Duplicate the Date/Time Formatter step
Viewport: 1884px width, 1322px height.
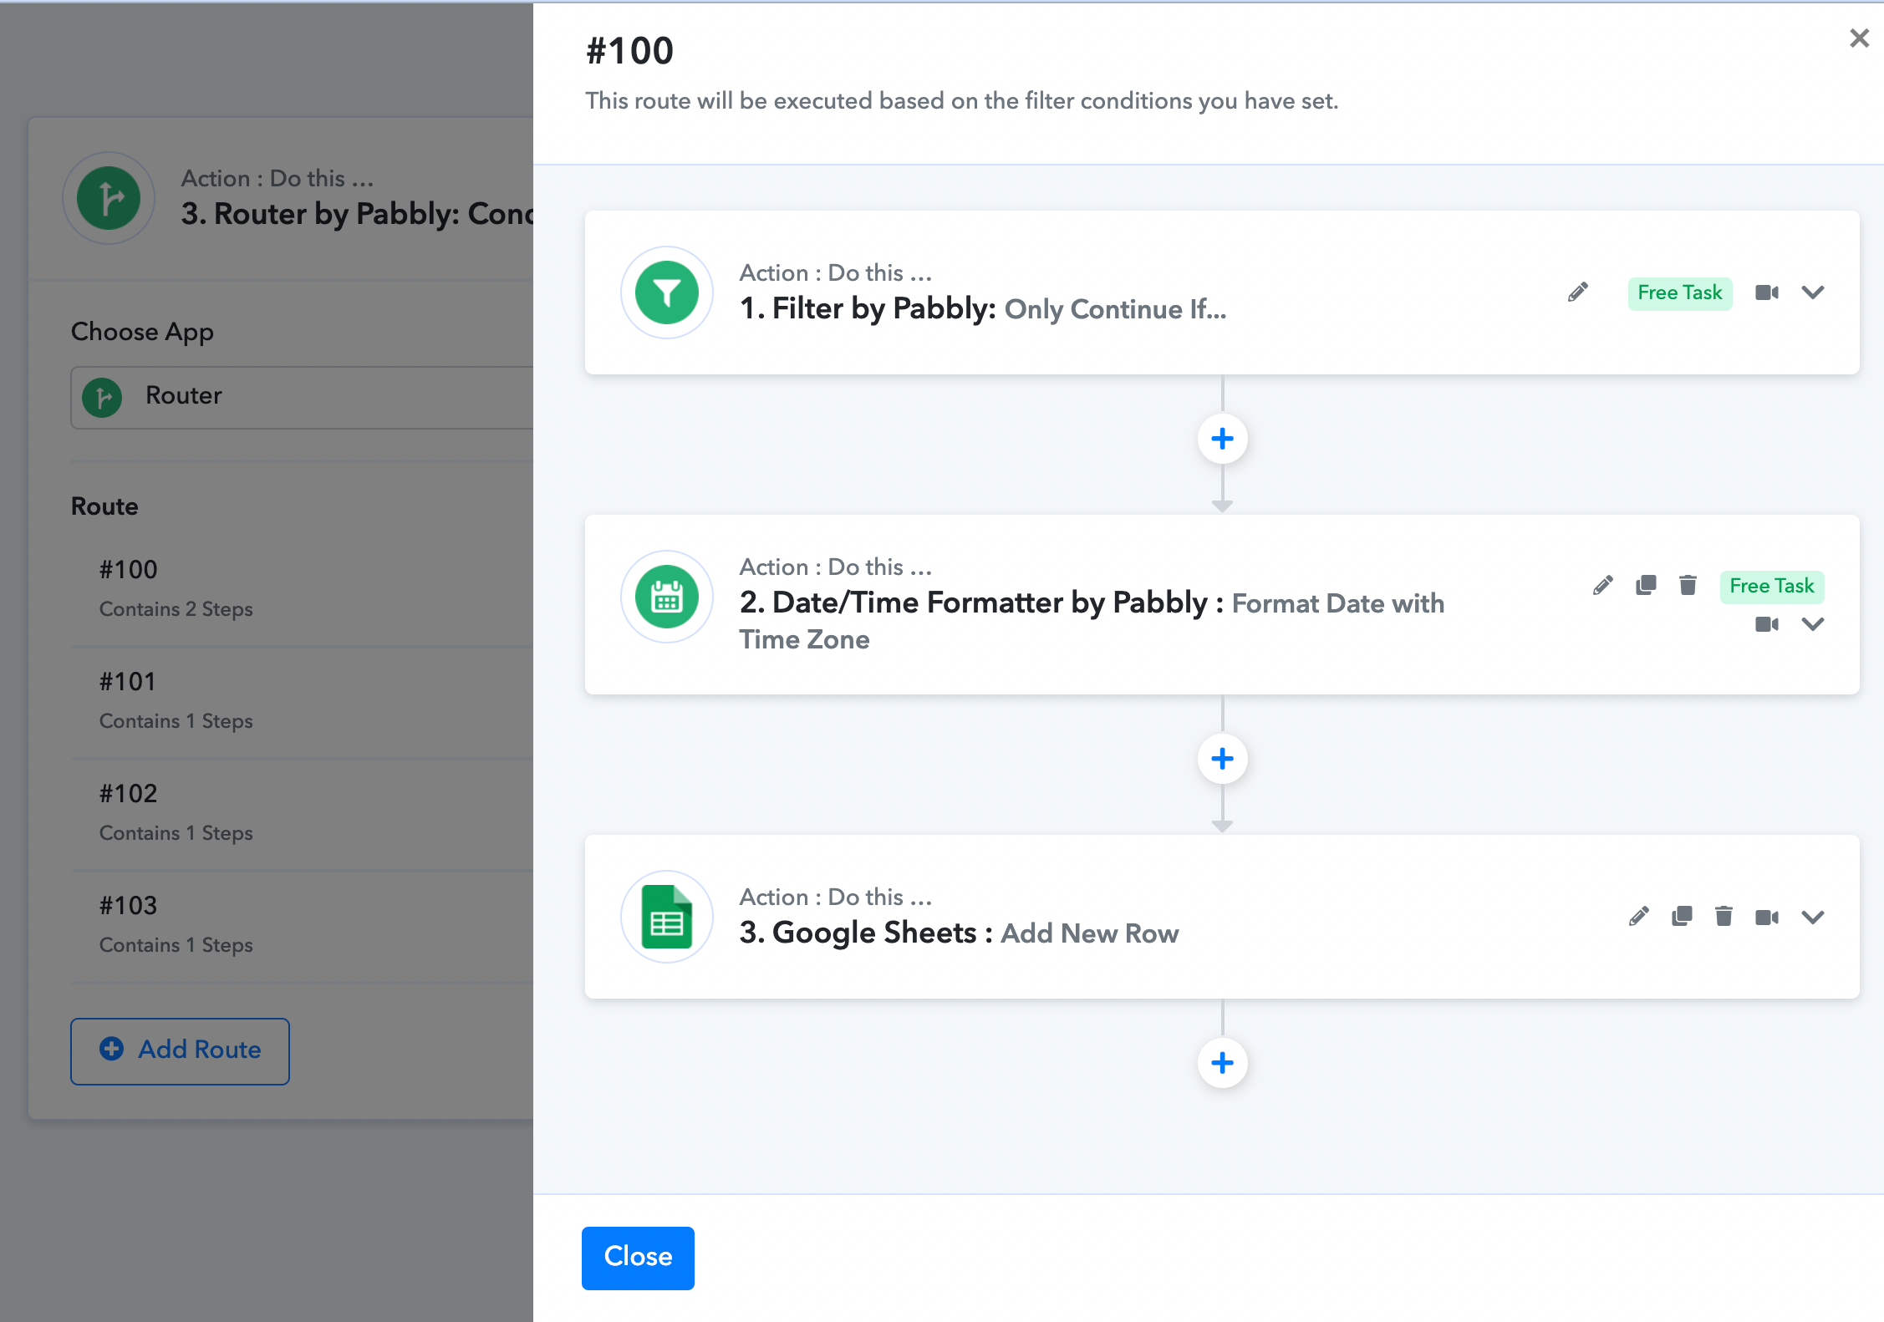tap(1645, 585)
